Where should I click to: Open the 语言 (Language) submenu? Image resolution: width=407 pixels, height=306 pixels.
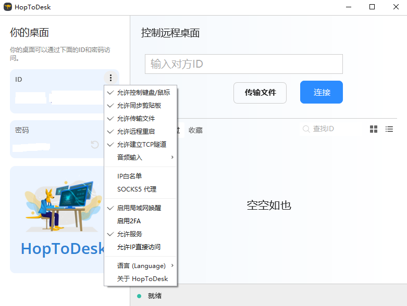[141, 266]
